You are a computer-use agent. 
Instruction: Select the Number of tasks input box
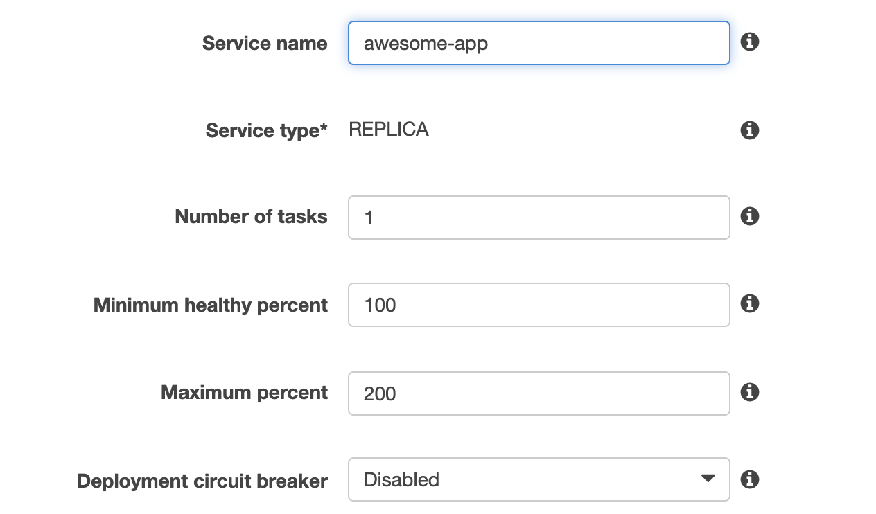click(x=539, y=217)
